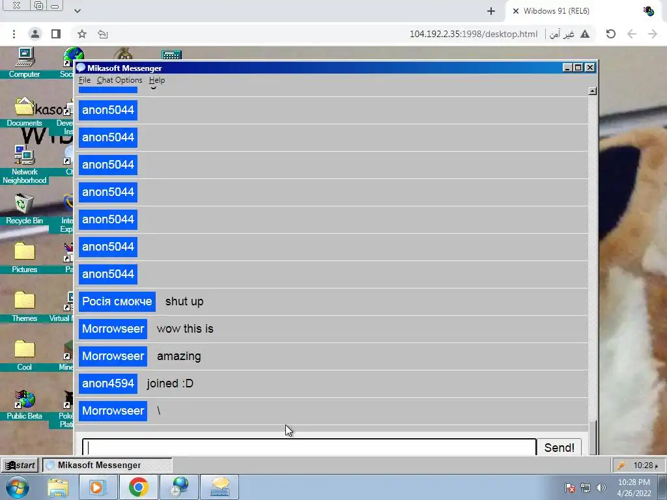Focus the chat message input field
The width and height of the screenshot is (667, 500).
point(309,447)
